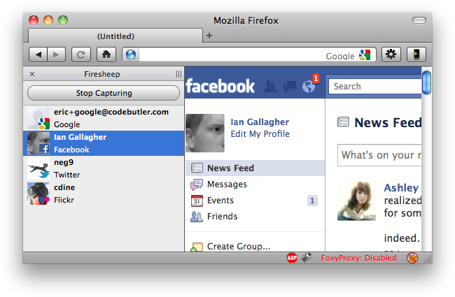Close the Firesheep sidebar panel
Viewport: 455px width, 297px height.
(32, 73)
